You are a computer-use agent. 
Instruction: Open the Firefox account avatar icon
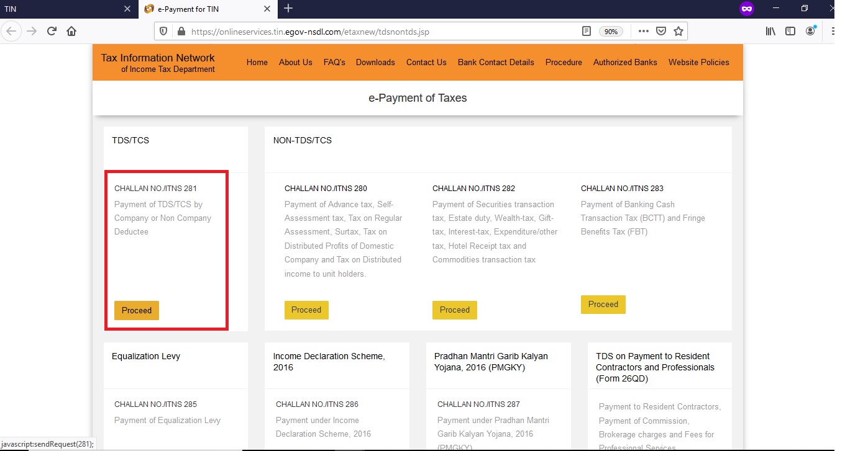pyautogui.click(x=811, y=30)
